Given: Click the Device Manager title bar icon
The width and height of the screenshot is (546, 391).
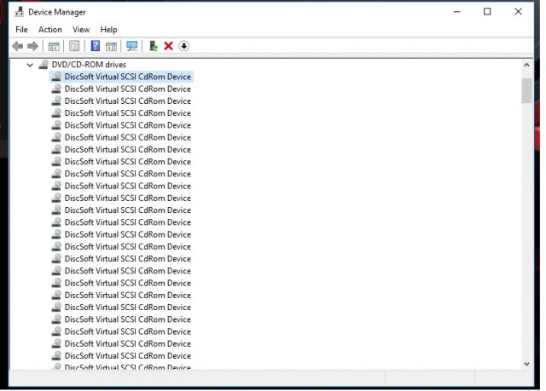Looking at the screenshot, I should pos(19,12).
